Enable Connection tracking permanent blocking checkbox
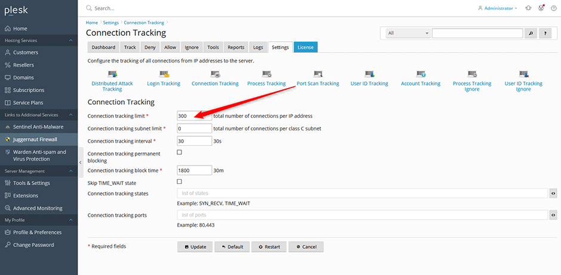The width and height of the screenshot is (561, 275). tap(180, 152)
